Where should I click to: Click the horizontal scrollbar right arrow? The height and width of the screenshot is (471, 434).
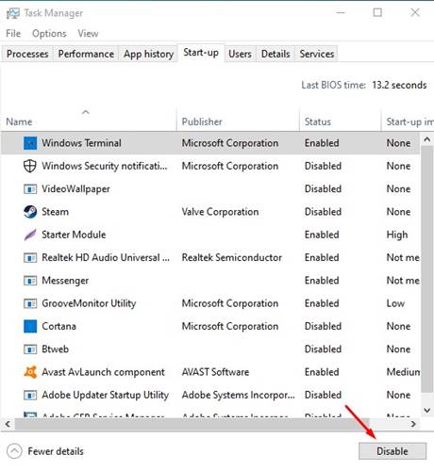tap(413, 424)
